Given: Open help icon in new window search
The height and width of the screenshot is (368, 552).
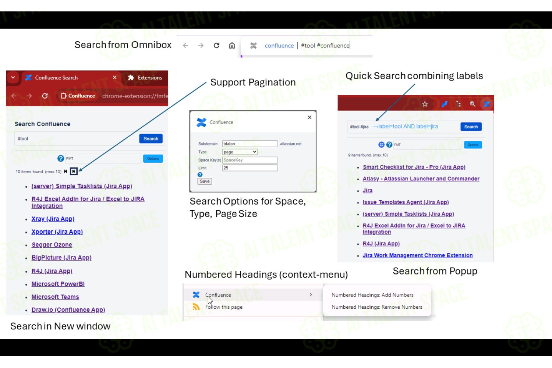Looking at the screenshot, I should tap(61, 158).
